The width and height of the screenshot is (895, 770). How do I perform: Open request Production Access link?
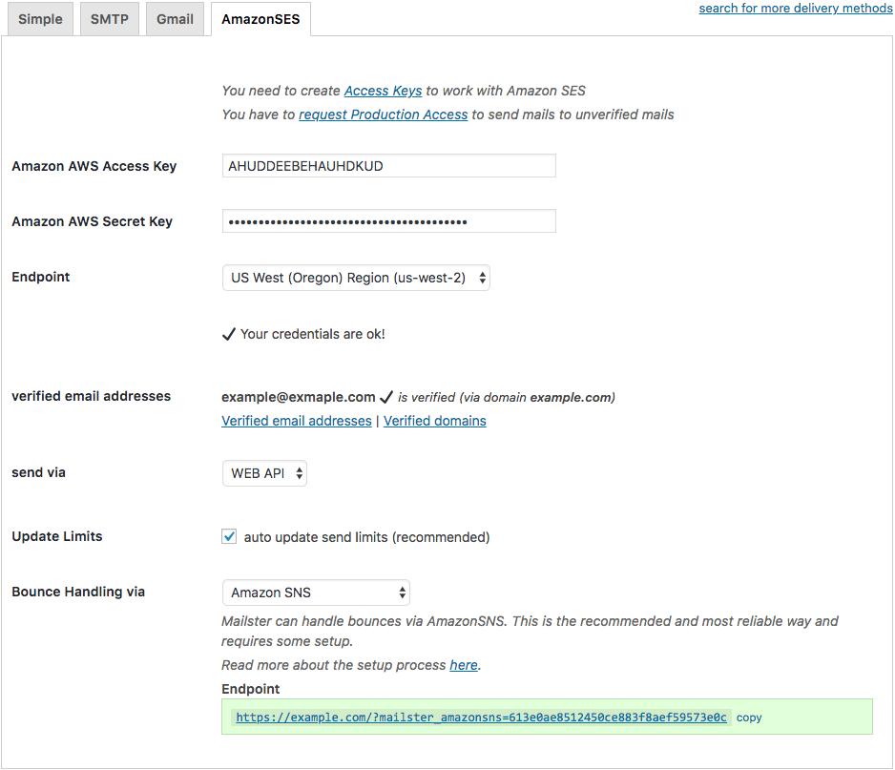(x=383, y=114)
